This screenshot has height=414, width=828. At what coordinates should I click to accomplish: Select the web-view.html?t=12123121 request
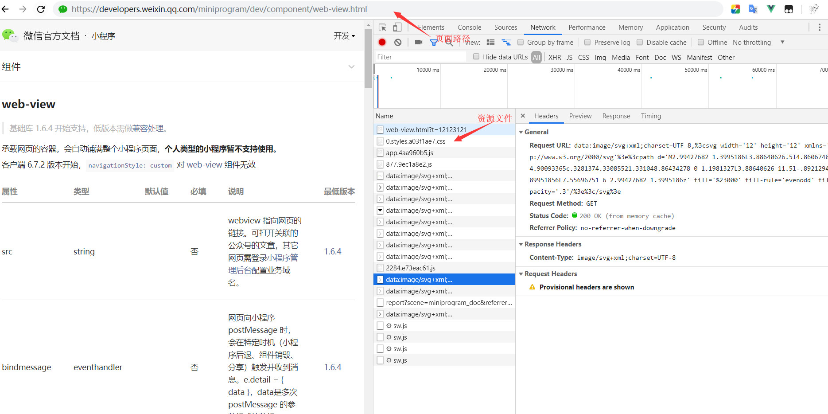point(444,129)
